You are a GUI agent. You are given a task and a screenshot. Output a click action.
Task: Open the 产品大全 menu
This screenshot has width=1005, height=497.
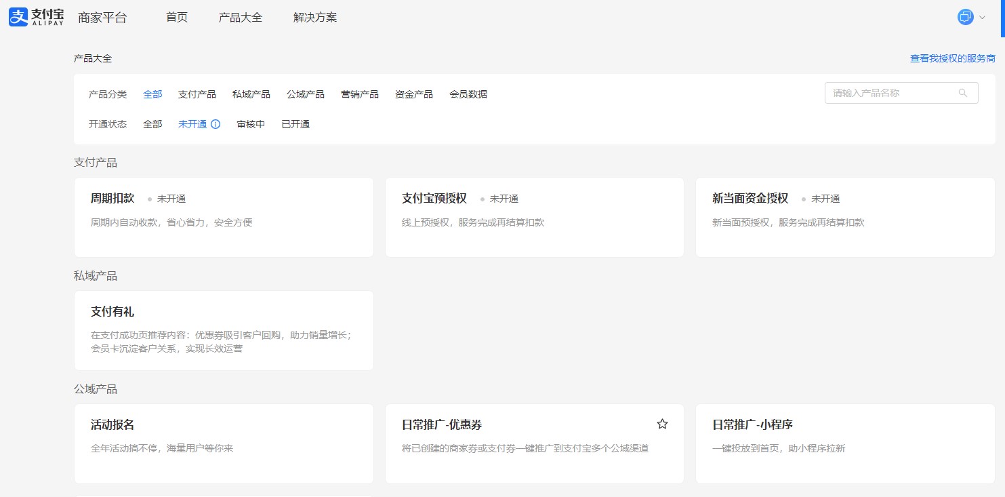[241, 18]
